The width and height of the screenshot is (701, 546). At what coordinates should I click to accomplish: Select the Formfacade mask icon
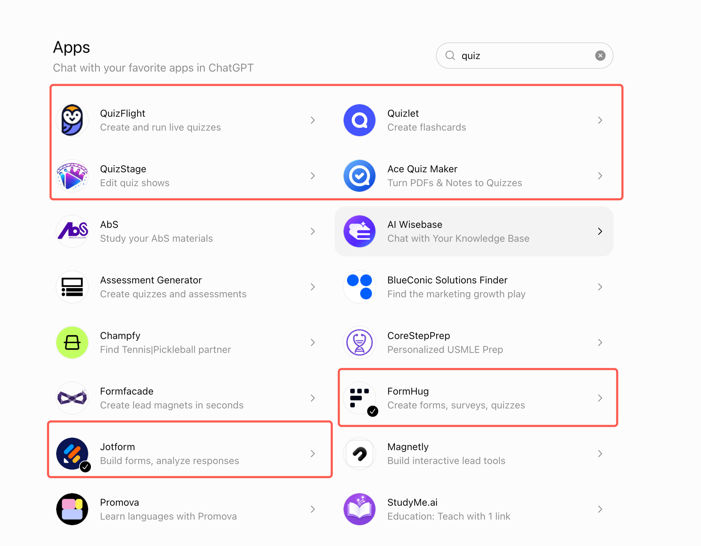(72, 398)
